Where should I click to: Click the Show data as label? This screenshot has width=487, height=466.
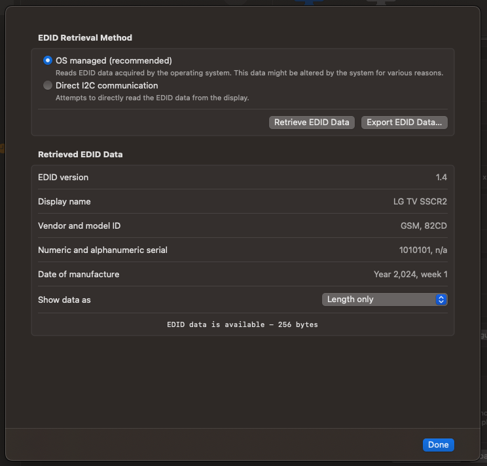click(x=64, y=300)
